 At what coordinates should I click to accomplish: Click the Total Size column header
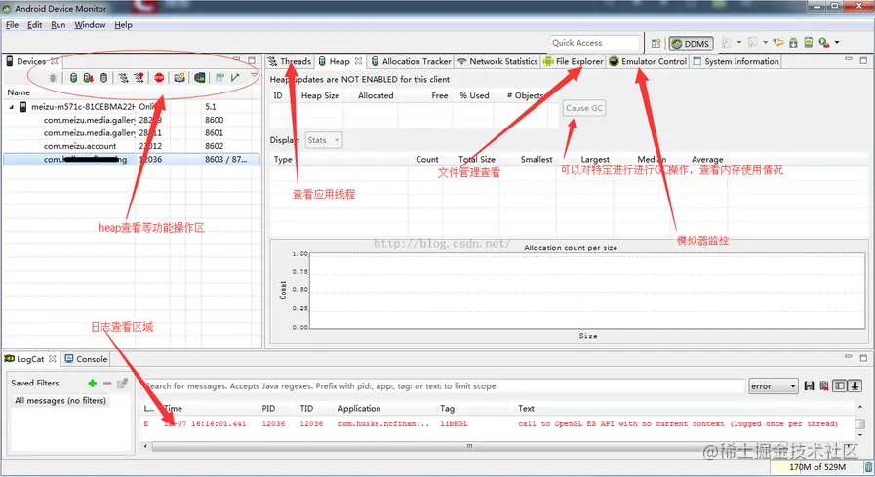point(477,160)
